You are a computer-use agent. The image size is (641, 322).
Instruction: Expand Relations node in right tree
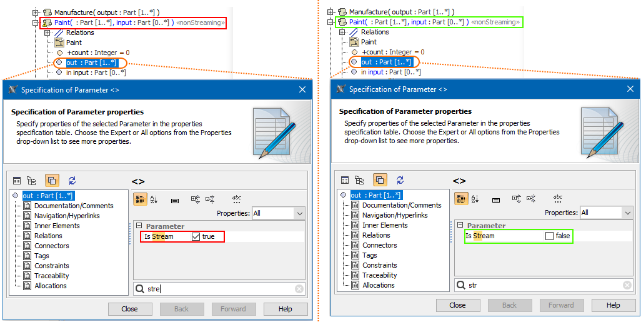click(x=342, y=33)
